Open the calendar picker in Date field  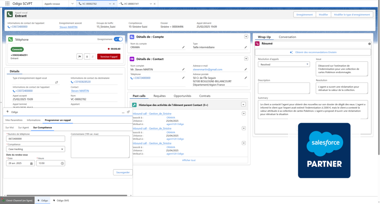pyautogui.click(x=31, y=163)
